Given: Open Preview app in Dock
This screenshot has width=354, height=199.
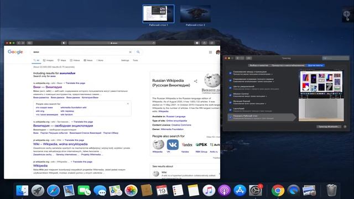Looking at the screenshot, I should click(309, 190).
